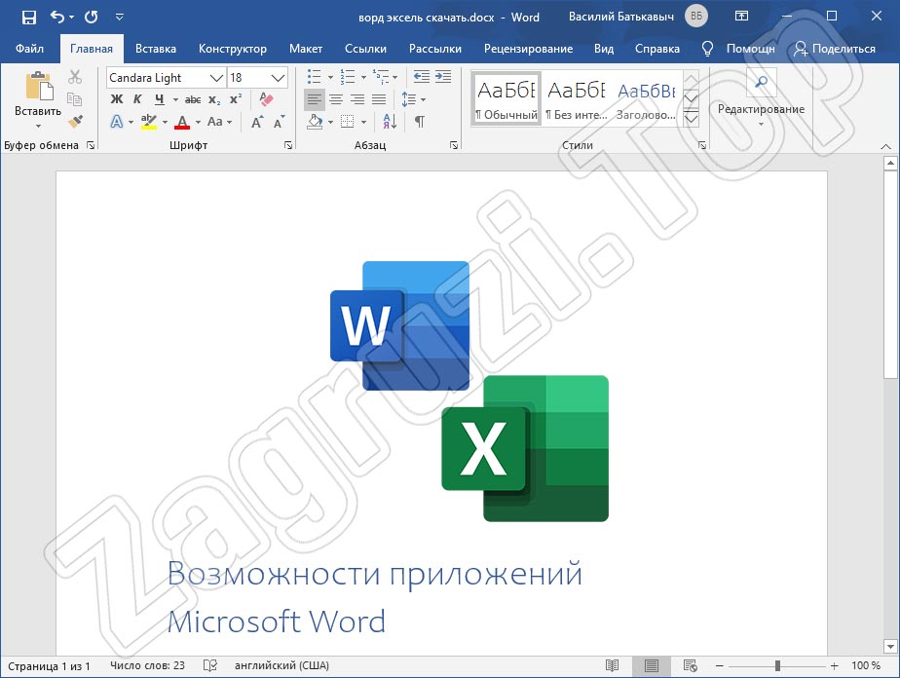Expand the styles gallery
This screenshot has height=678, width=900.
[x=692, y=119]
